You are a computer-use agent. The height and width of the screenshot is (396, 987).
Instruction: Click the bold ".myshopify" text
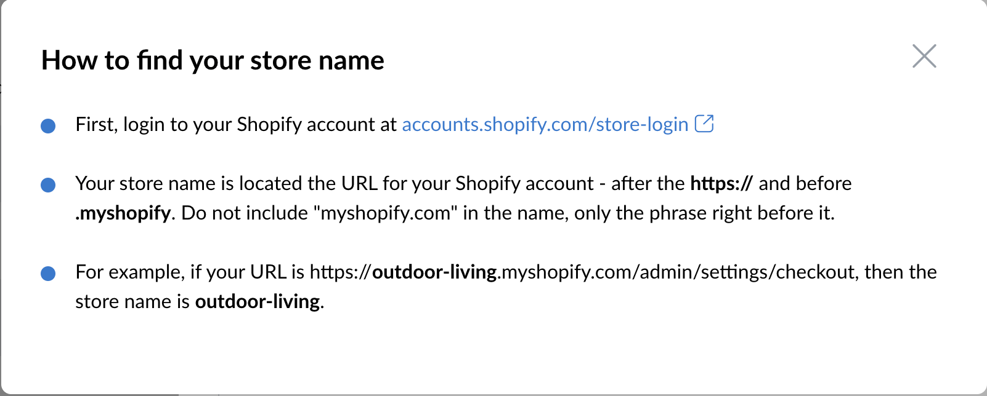[x=123, y=213]
